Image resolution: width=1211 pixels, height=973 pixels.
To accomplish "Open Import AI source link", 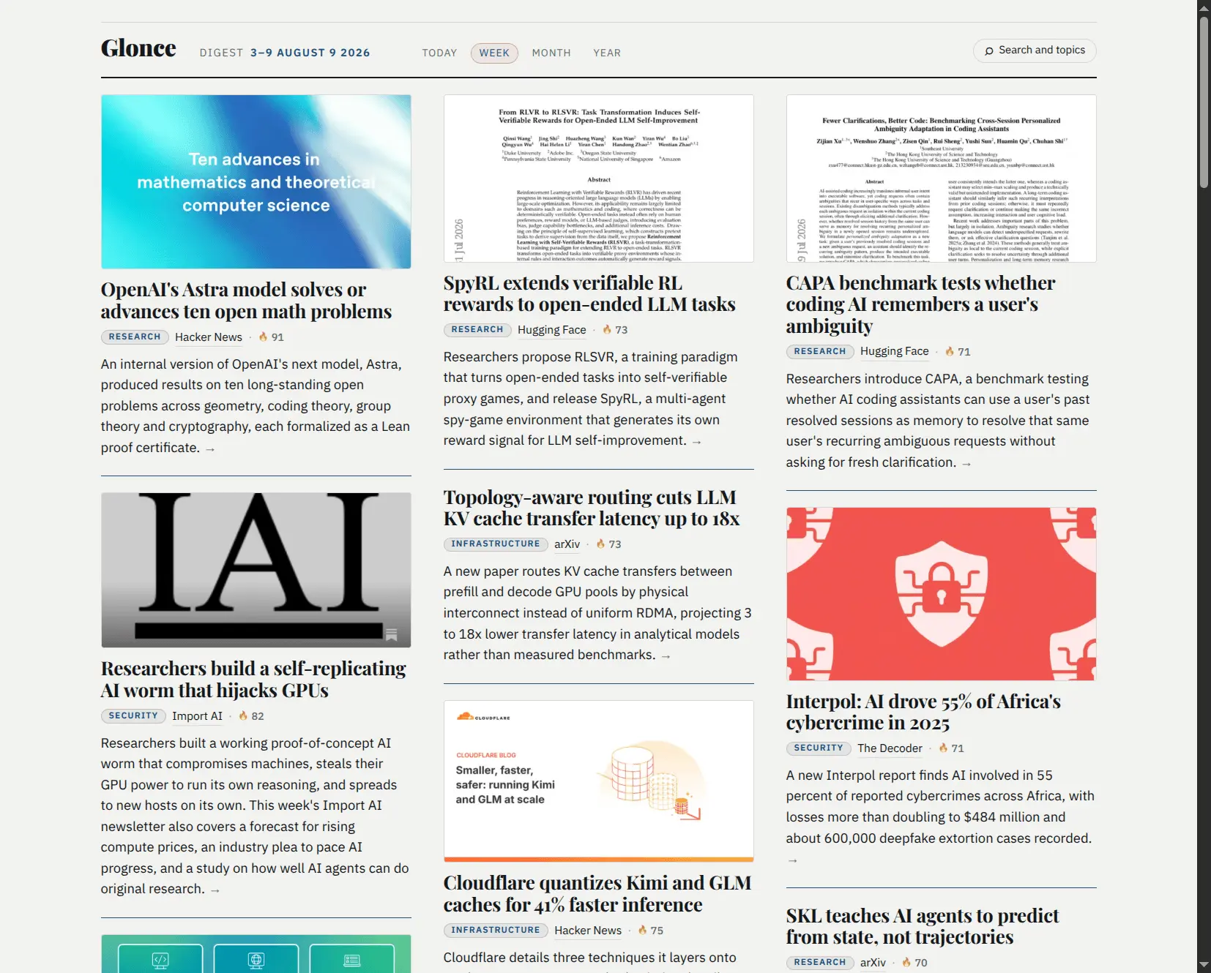I will 198,716.
